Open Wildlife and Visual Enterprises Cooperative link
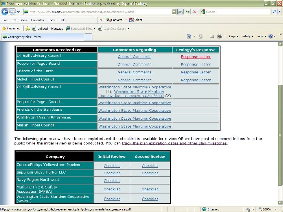The width and height of the screenshot is (283, 212). point(135,119)
